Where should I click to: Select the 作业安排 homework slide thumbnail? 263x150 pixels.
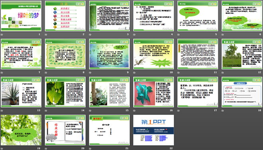click(65, 130)
